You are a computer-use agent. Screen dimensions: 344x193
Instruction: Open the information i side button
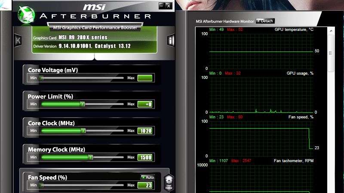click(x=171, y=40)
